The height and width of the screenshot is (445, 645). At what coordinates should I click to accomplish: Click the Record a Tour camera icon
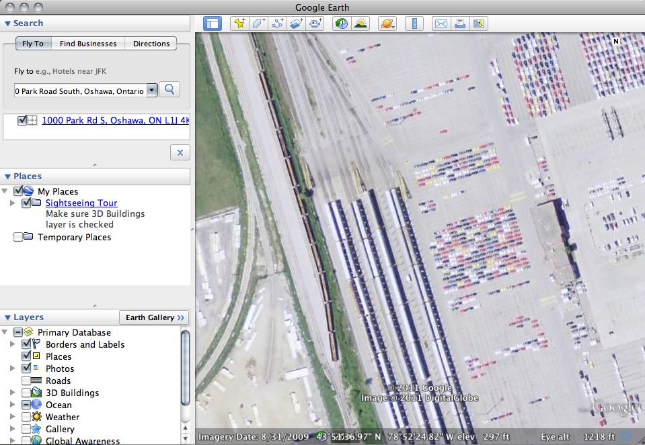[x=316, y=23]
